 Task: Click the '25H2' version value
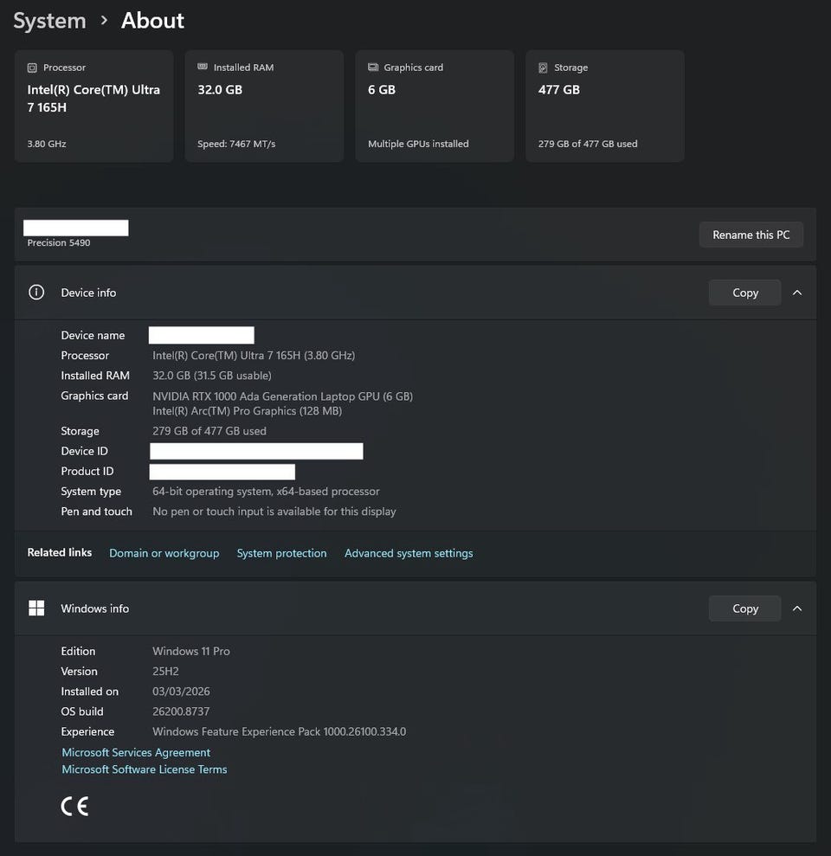click(x=165, y=672)
